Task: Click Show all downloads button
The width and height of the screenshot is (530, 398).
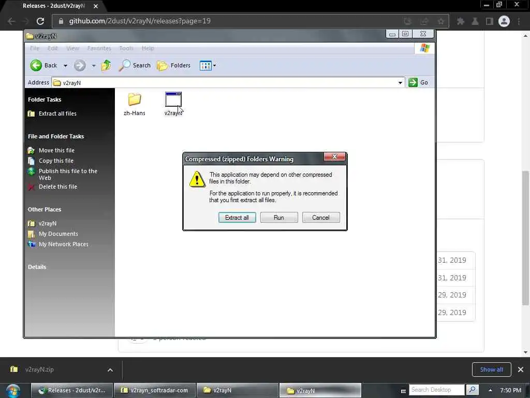Action: click(x=492, y=369)
